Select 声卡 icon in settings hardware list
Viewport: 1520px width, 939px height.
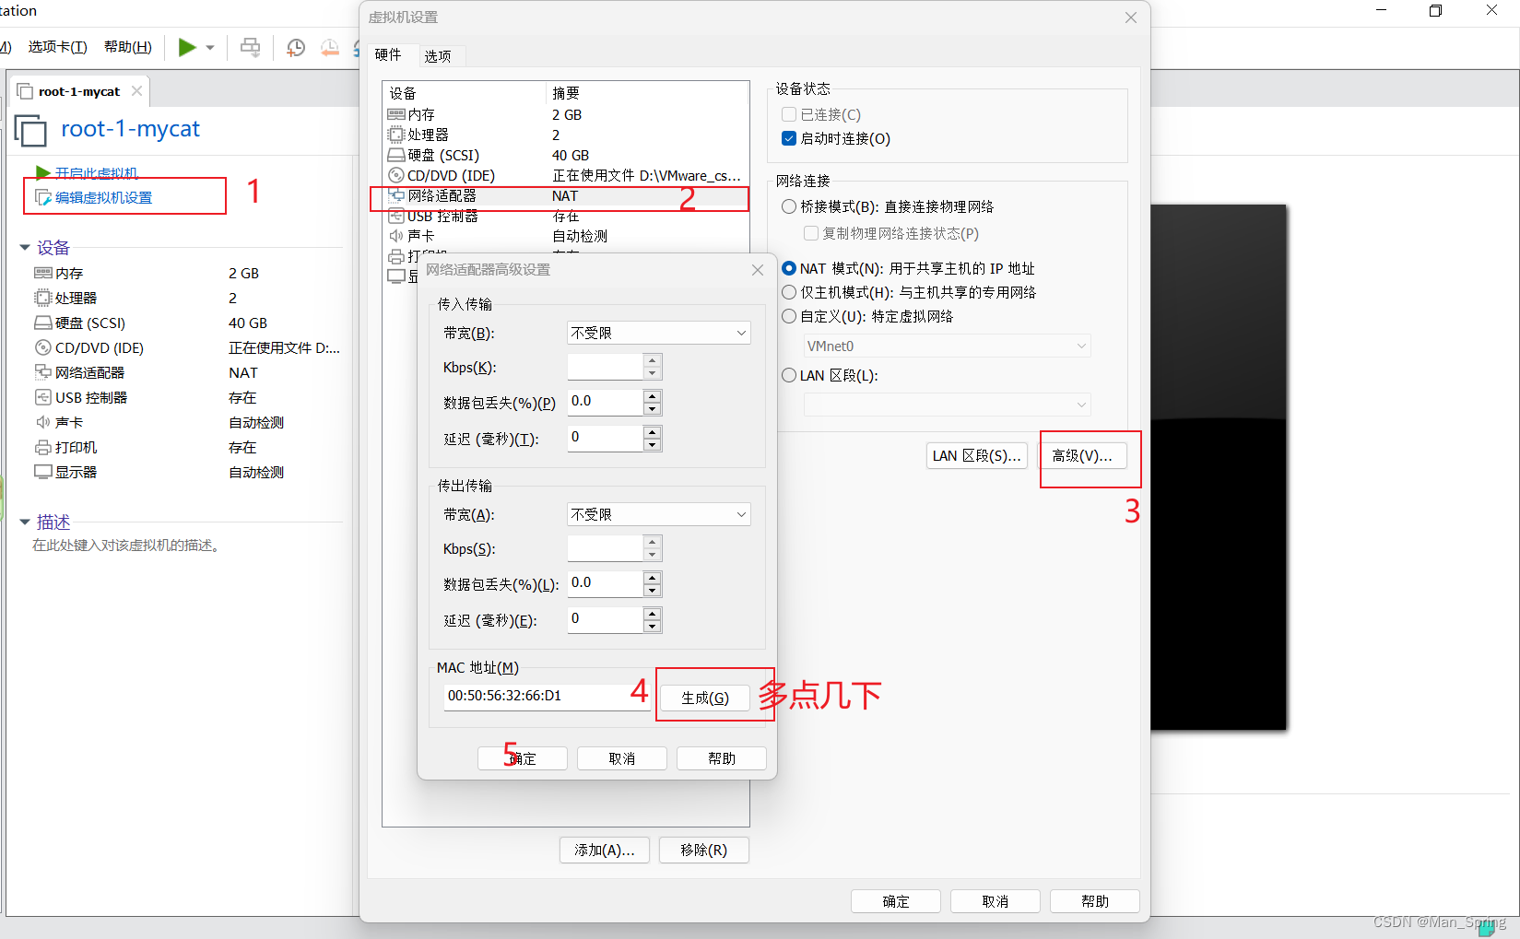396,236
